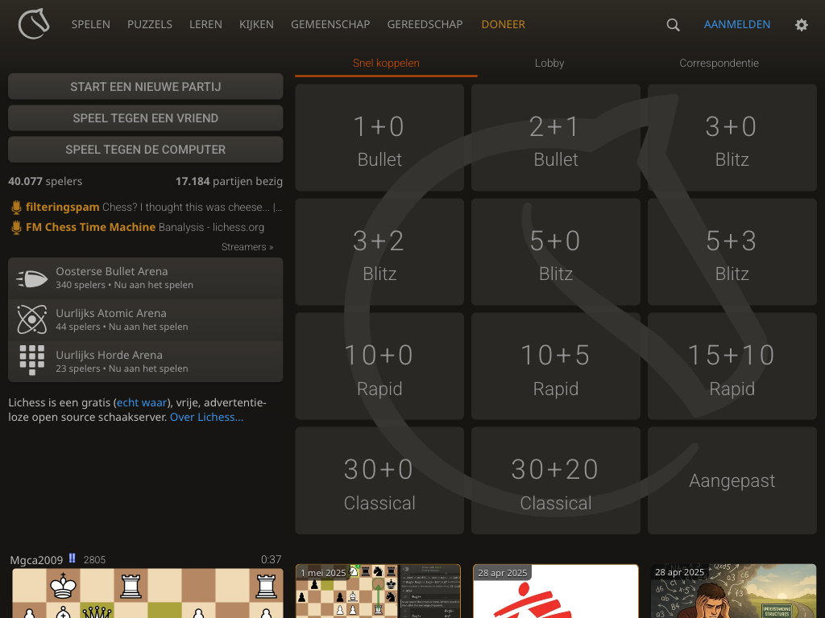The width and height of the screenshot is (825, 618).
Task: Open the 28 apr 2025 blog thumbnail
Action: click(556, 591)
